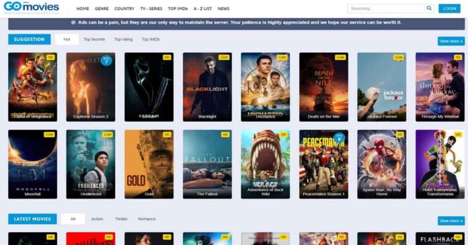The image size is (468, 245).
Task: Filter latest movies by Action
Action: click(97, 219)
